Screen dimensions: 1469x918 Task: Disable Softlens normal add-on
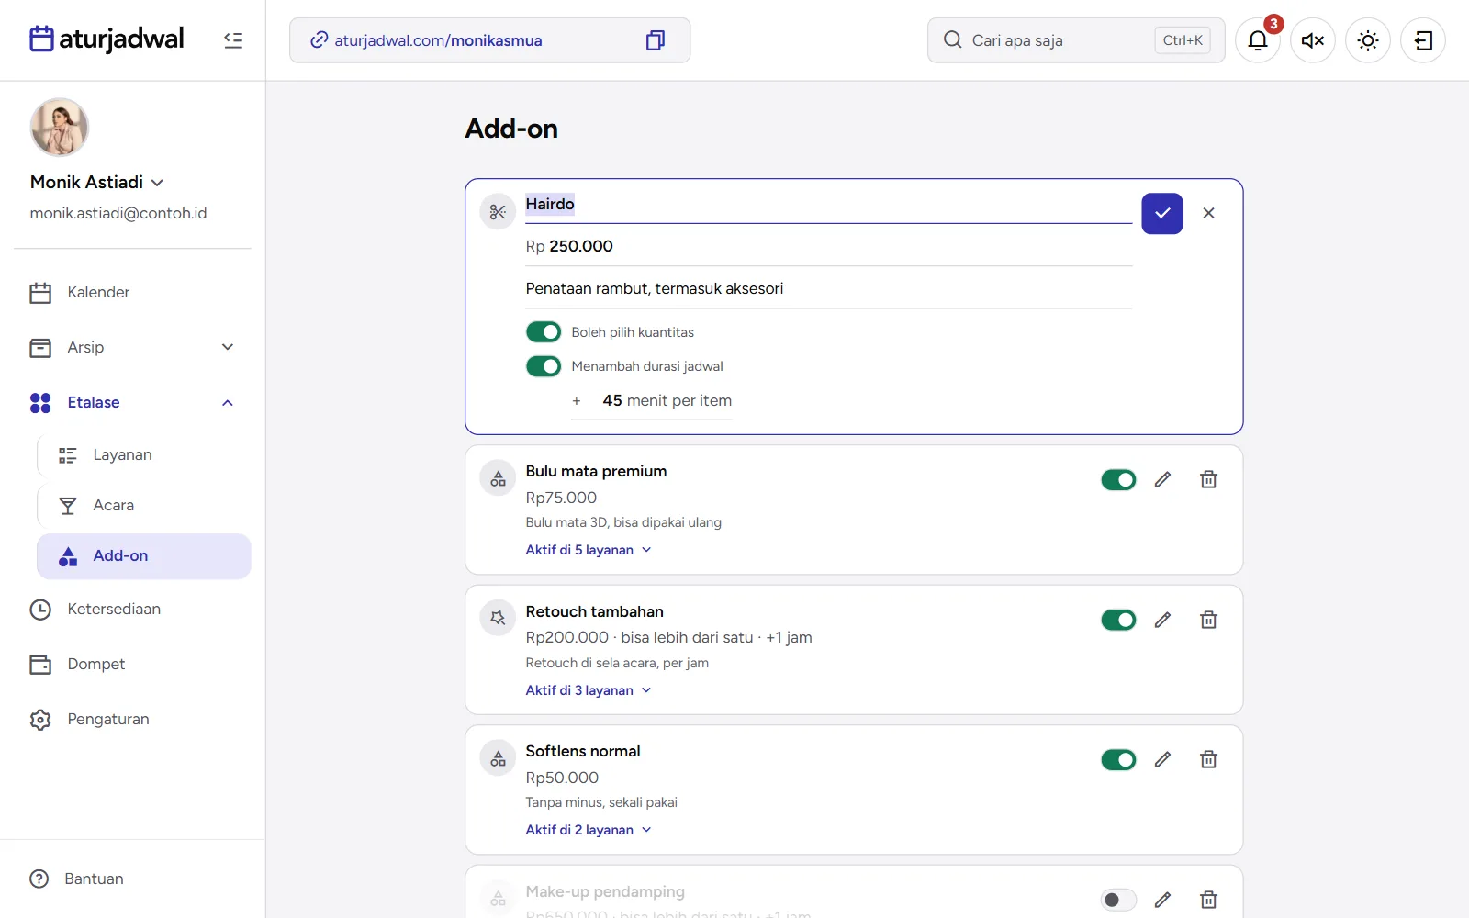(1118, 759)
